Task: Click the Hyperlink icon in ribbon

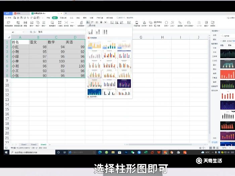Action: point(180,24)
